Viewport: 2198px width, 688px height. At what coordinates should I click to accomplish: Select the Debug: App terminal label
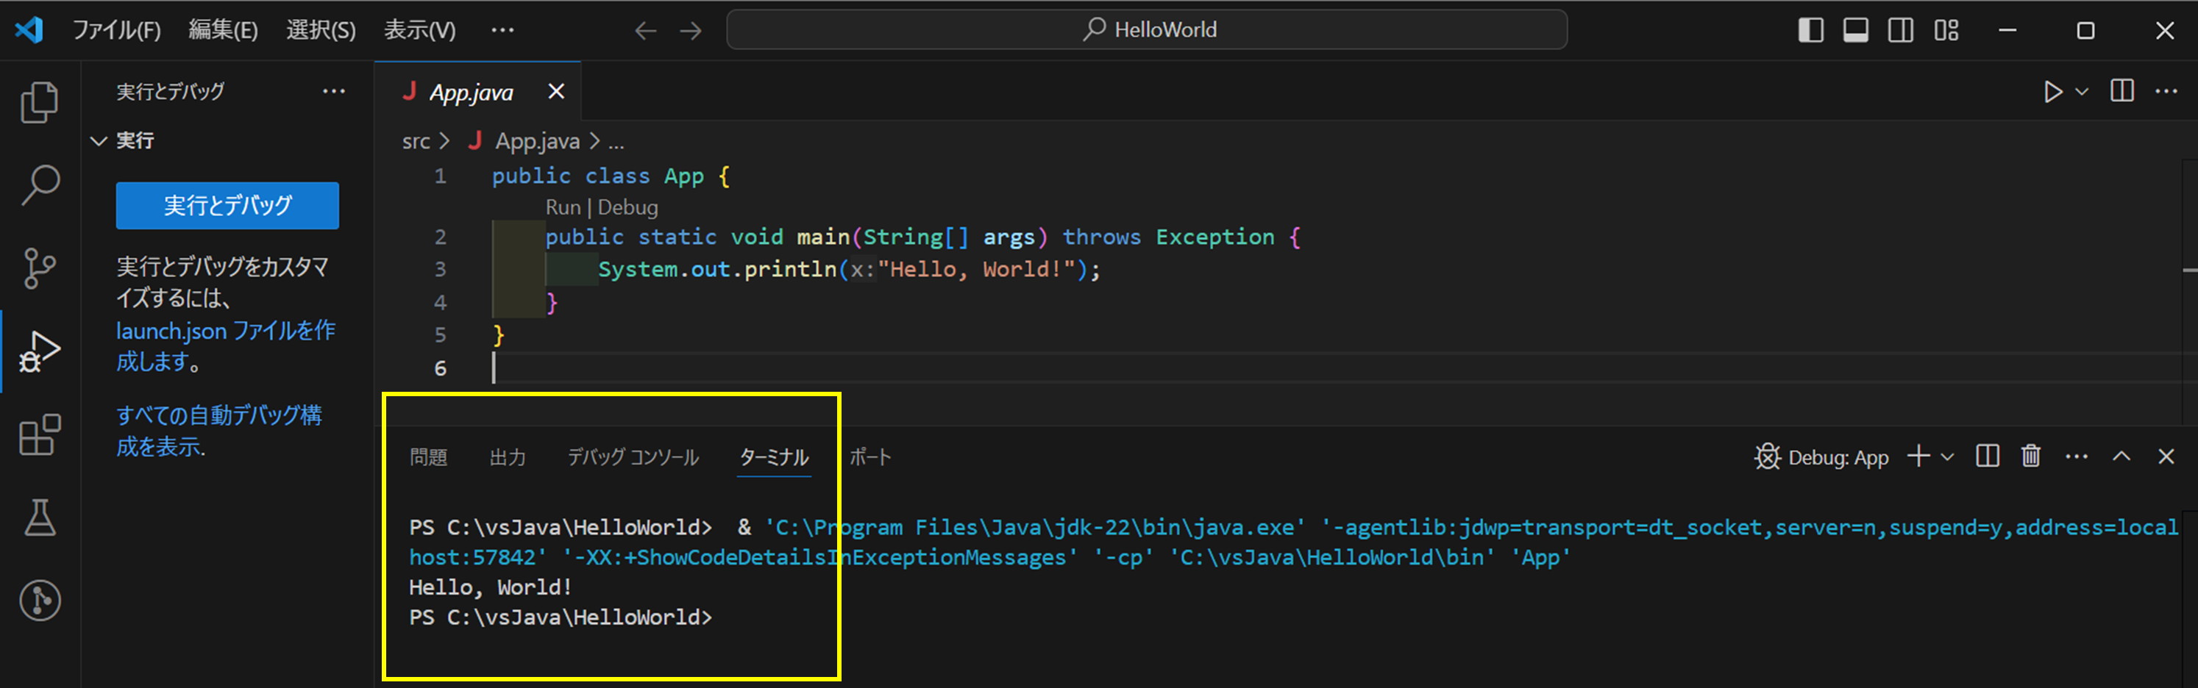[x=1821, y=458]
